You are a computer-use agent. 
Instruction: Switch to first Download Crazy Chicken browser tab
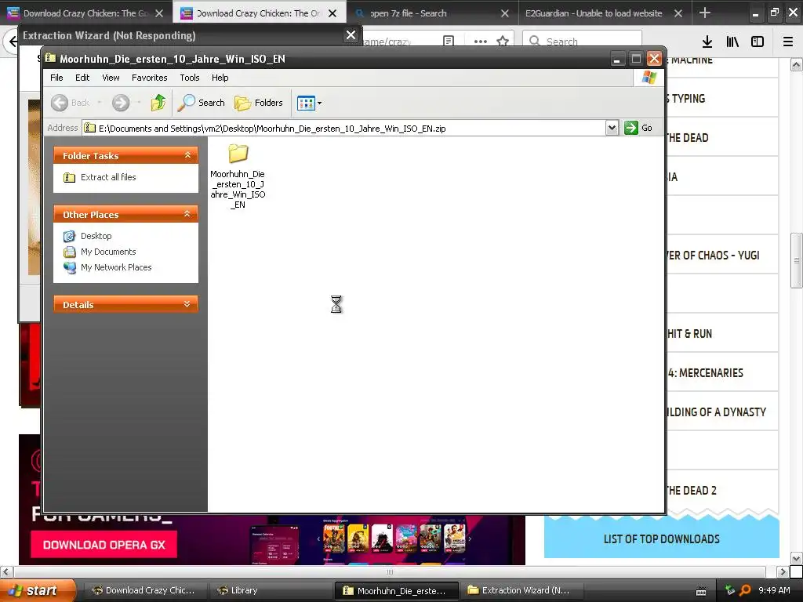coord(85,13)
